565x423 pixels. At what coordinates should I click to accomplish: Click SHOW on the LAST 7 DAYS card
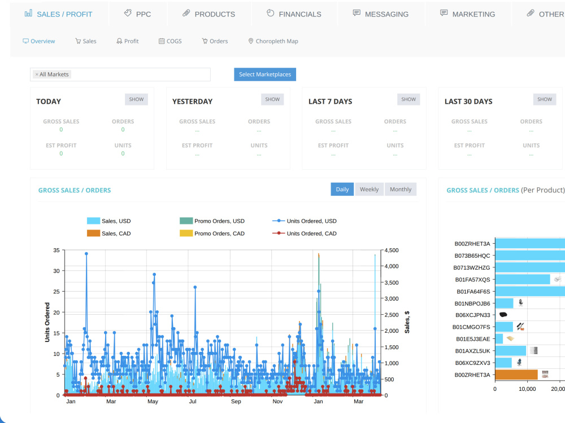coord(408,99)
